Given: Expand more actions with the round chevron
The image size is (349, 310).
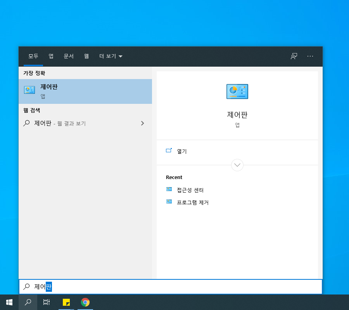Looking at the screenshot, I should 237,165.
